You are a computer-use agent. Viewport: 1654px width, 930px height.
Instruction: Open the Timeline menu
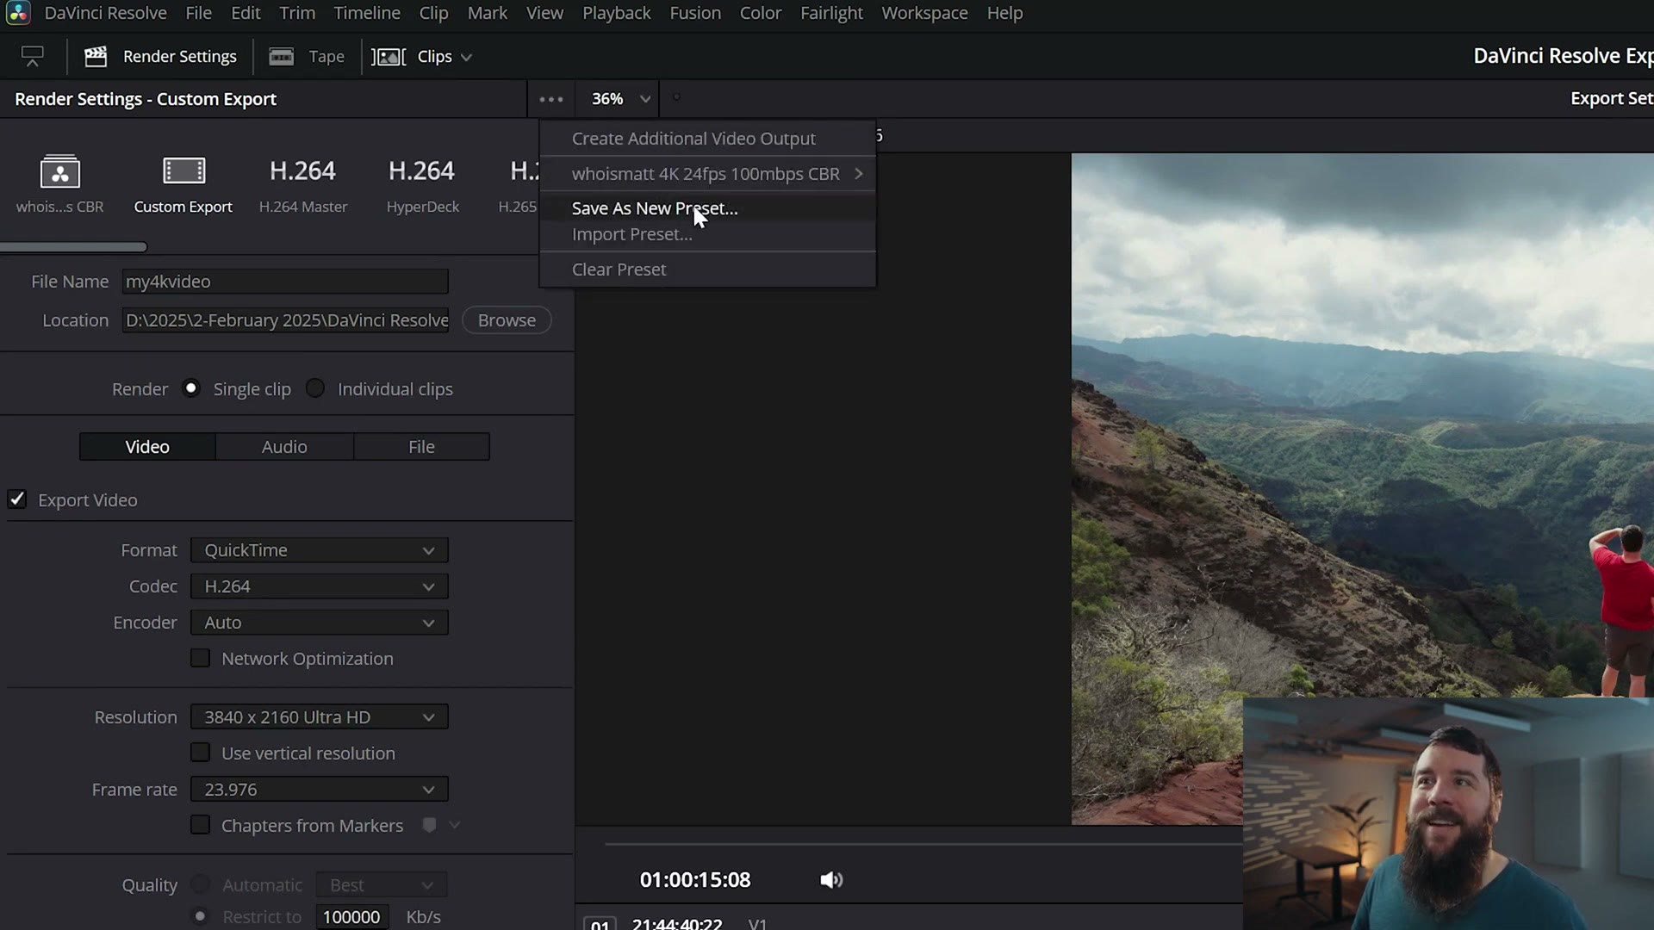pyautogui.click(x=367, y=13)
